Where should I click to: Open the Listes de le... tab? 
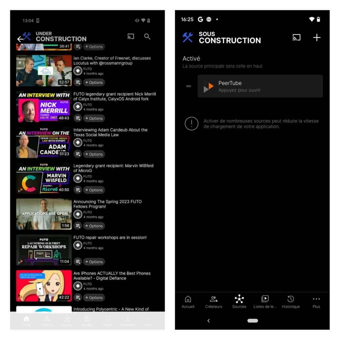265,302
